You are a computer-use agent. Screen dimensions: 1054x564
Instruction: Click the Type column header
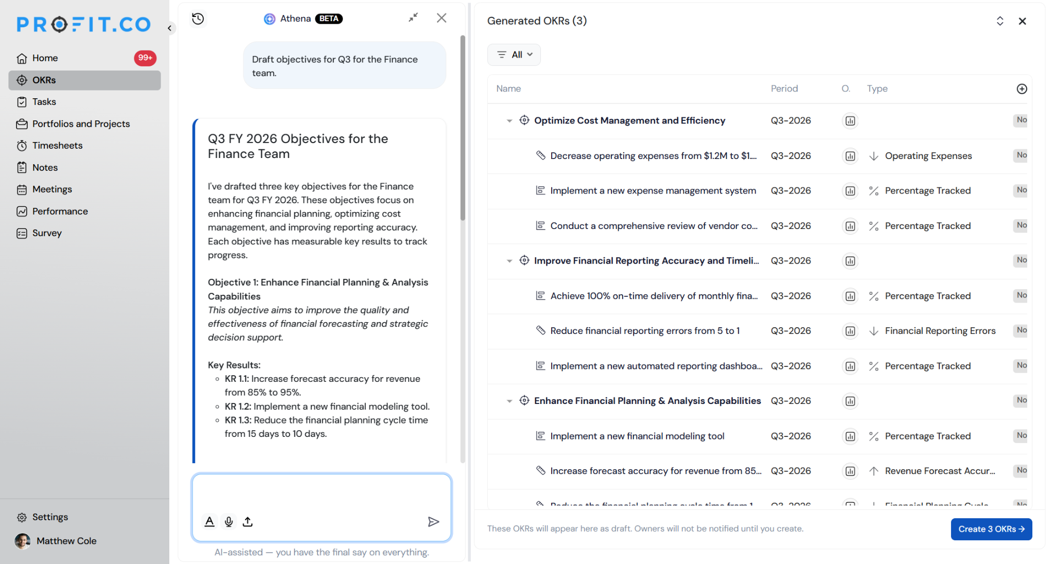point(877,89)
